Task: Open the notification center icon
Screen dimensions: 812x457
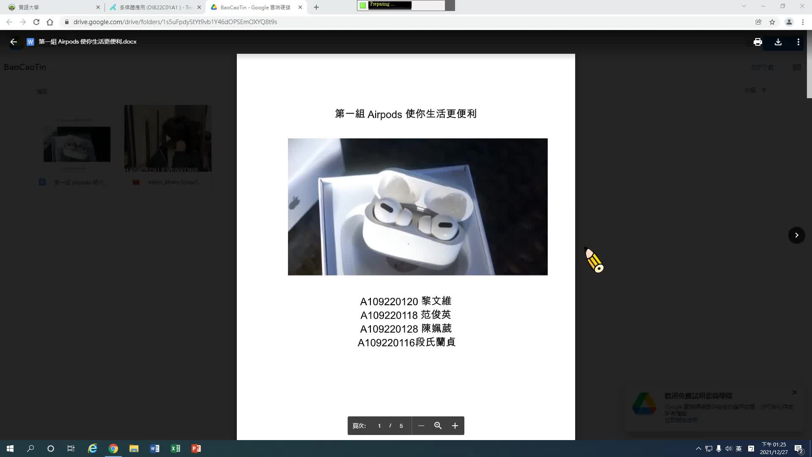Action: 798,449
